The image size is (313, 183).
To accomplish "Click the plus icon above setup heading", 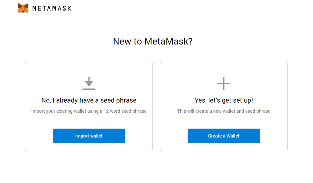I will pyautogui.click(x=224, y=83).
